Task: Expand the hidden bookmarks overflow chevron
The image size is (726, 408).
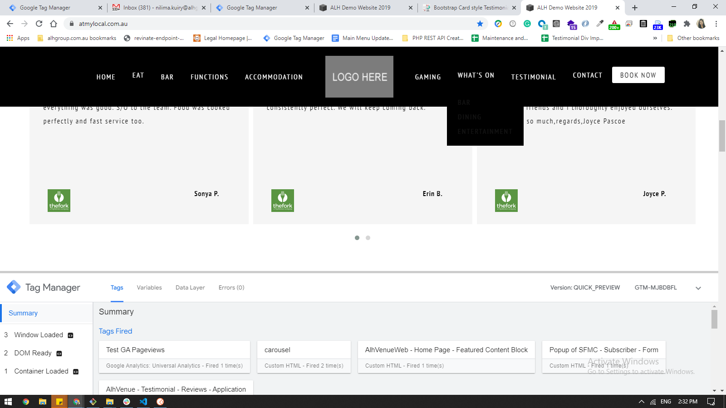Action: pos(655,38)
